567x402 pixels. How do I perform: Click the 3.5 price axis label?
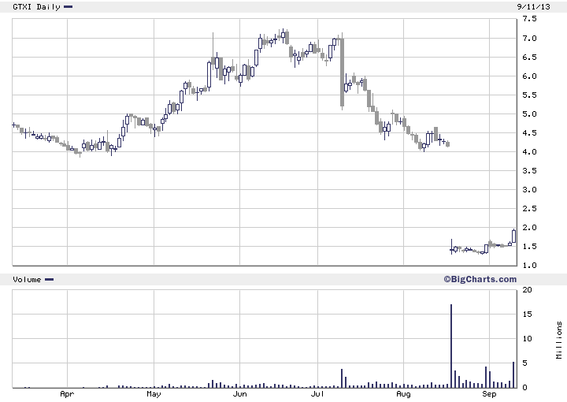point(529,170)
